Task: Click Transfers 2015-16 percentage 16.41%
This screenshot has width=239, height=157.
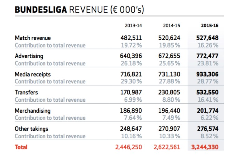Action: 208,100
